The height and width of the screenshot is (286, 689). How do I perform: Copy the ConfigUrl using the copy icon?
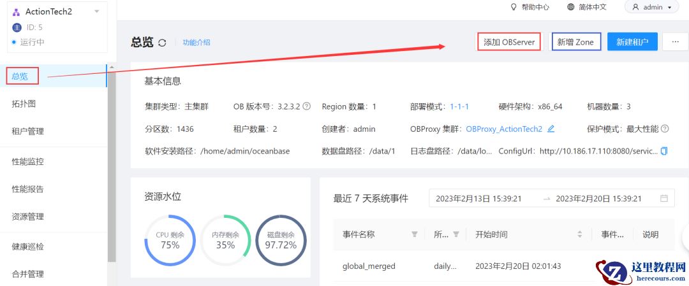pyautogui.click(x=664, y=151)
